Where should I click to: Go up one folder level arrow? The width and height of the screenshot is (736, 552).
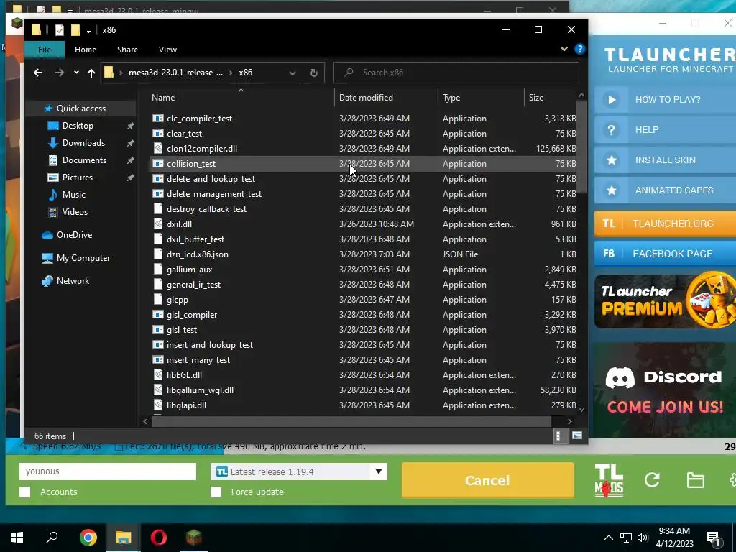(x=91, y=73)
